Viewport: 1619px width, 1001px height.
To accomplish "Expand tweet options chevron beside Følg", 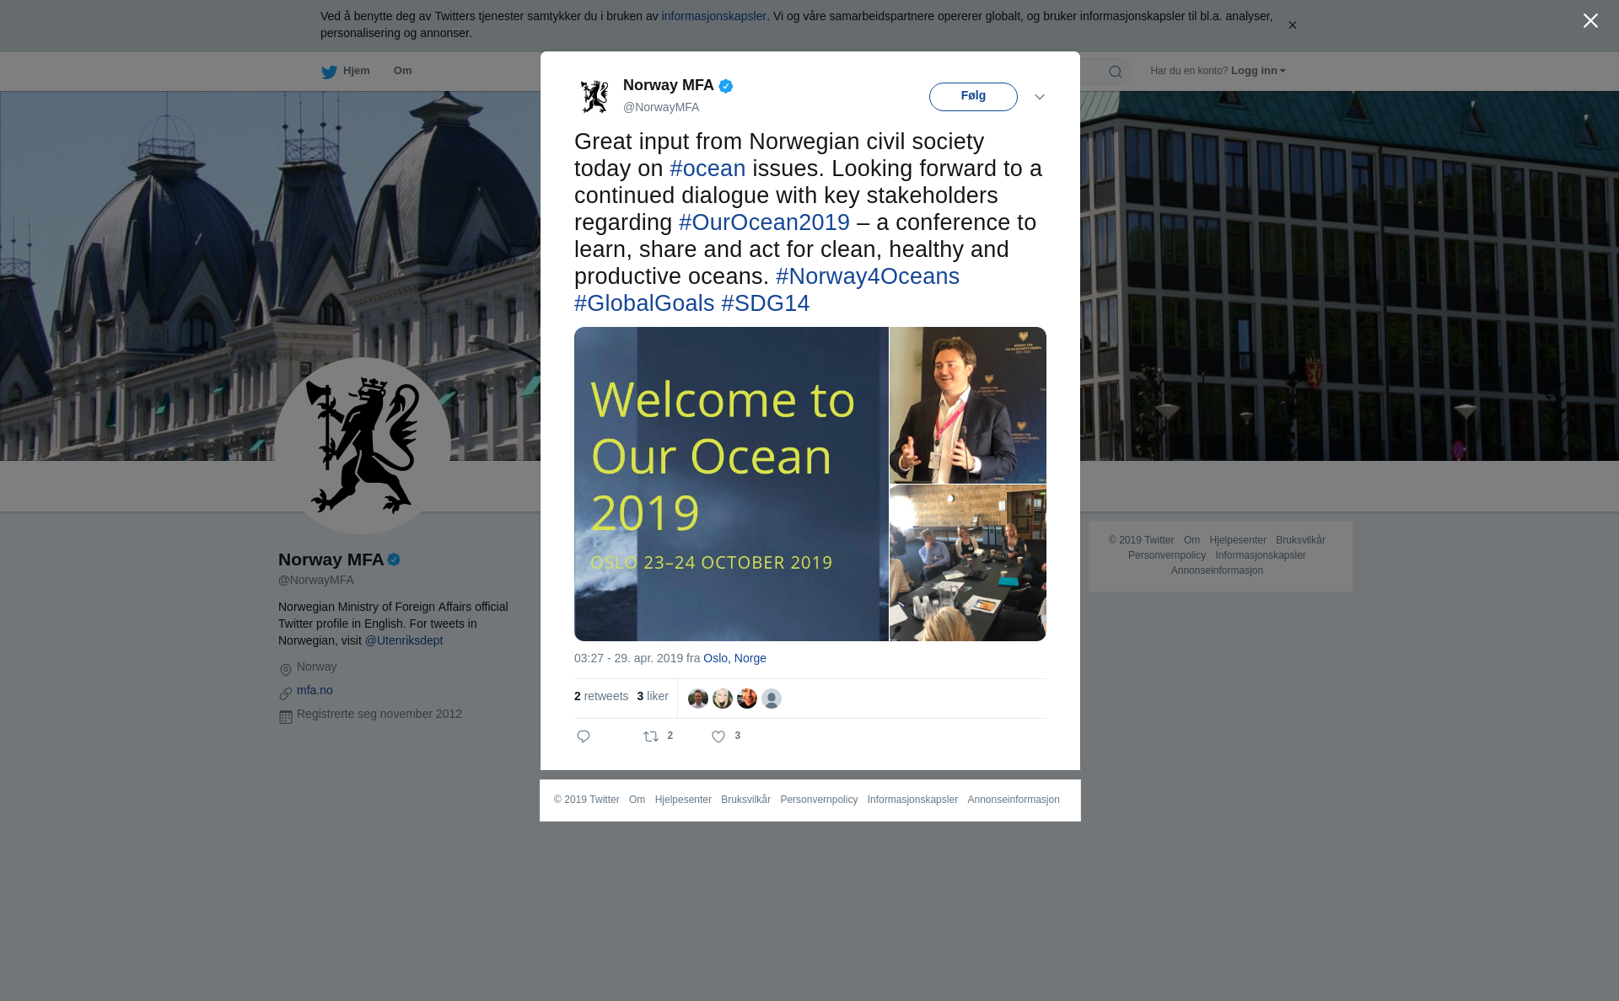I will (x=1040, y=97).
